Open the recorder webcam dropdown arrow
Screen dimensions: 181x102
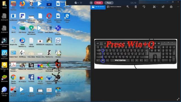(x=78, y=3)
